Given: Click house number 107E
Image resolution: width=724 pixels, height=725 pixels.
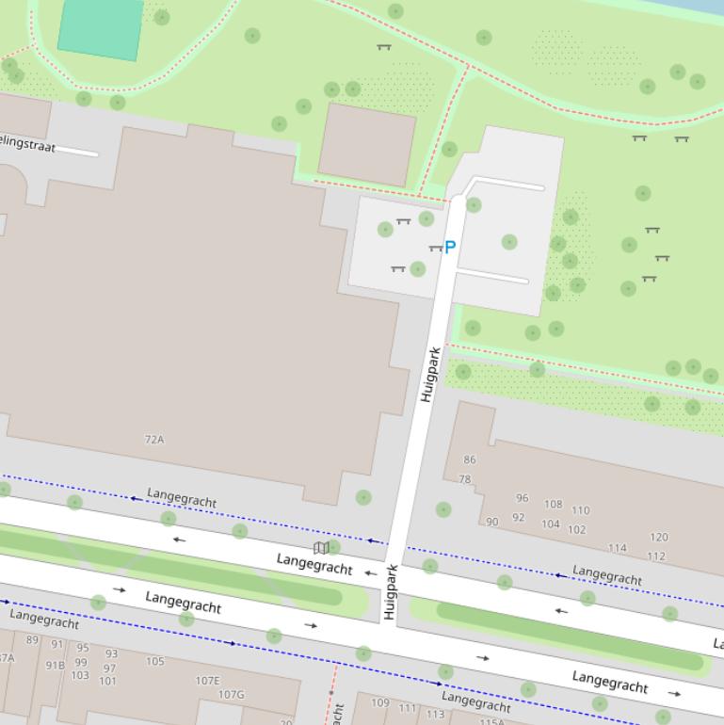Looking at the screenshot, I should [x=207, y=681].
